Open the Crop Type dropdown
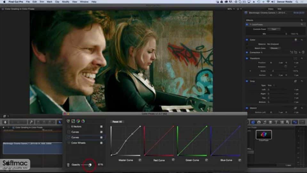The height and width of the screenshot is (173, 307). pyautogui.click(x=272, y=86)
